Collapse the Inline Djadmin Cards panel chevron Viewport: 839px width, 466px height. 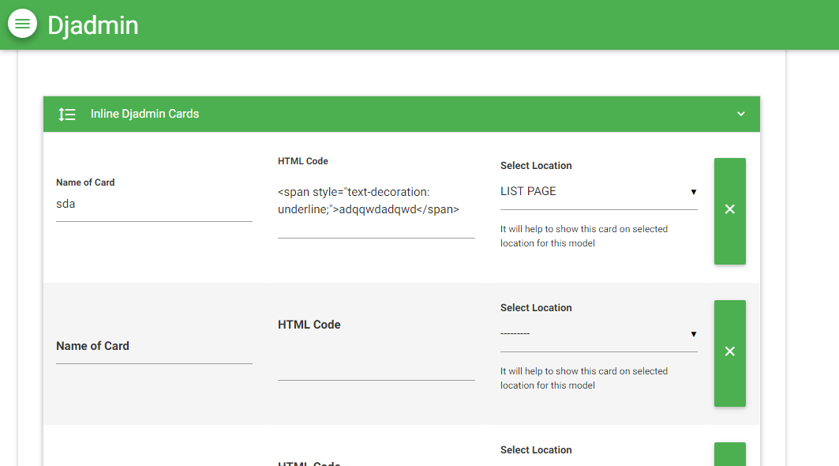click(740, 114)
